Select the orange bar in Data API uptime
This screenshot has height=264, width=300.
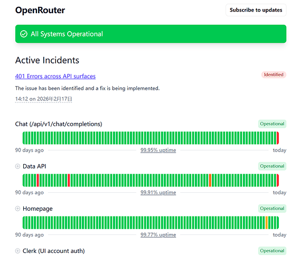coord(210,180)
